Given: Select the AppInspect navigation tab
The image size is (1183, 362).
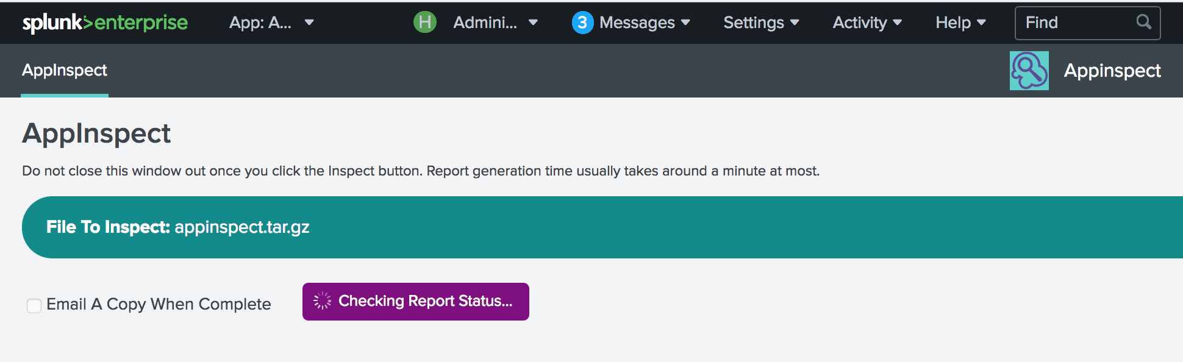Looking at the screenshot, I should 65,71.
